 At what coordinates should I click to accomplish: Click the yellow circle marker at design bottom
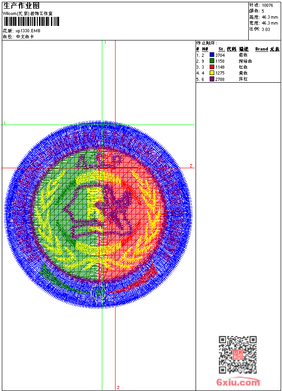tap(98, 292)
